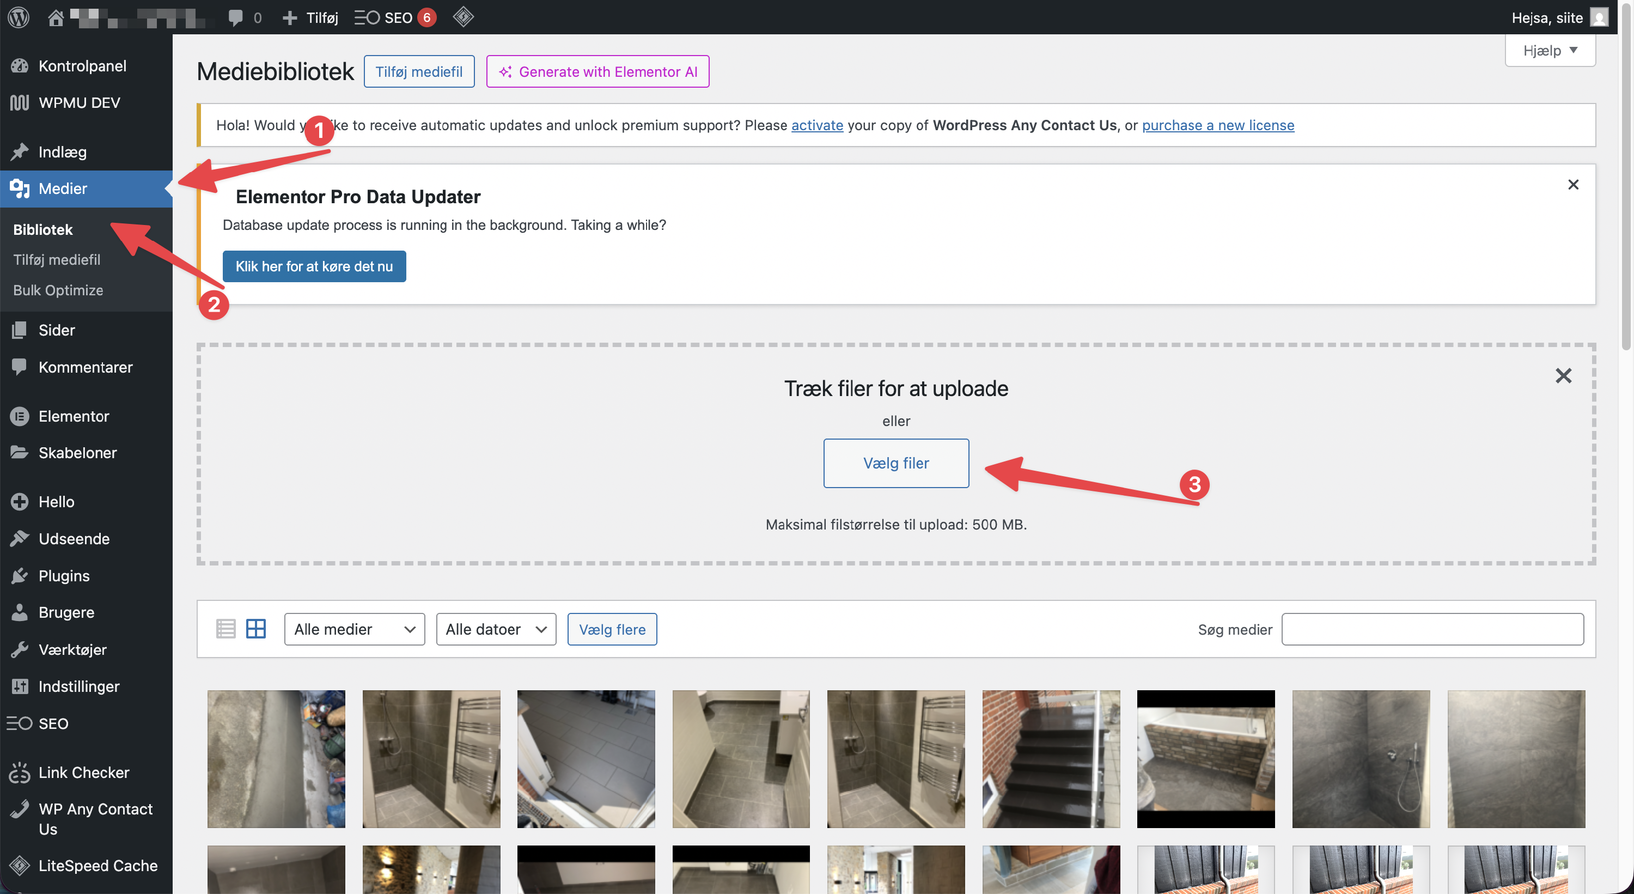Click the comments bubble icon
The image size is (1634, 894).
point(236,17)
